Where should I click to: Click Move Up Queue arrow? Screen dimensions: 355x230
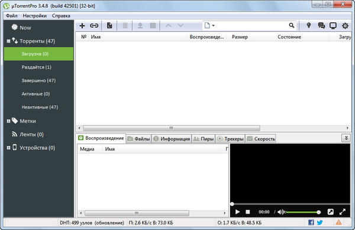click(168, 25)
